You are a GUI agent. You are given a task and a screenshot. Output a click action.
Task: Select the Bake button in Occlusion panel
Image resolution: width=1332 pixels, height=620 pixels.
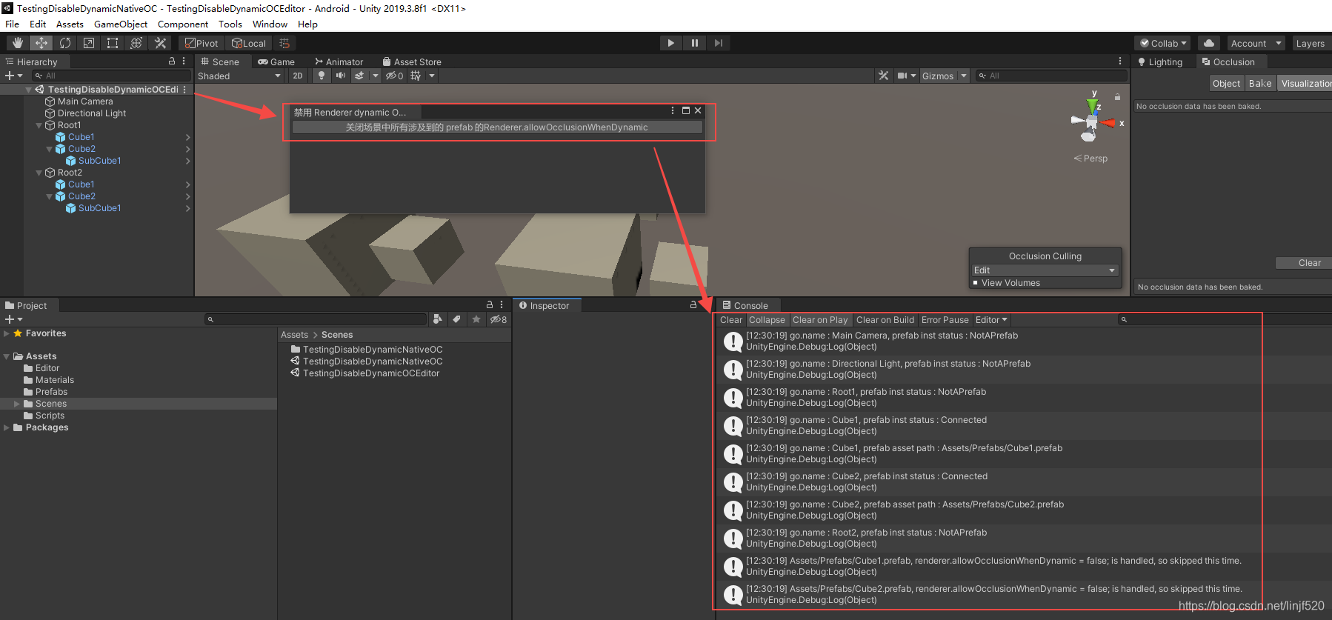click(1260, 84)
